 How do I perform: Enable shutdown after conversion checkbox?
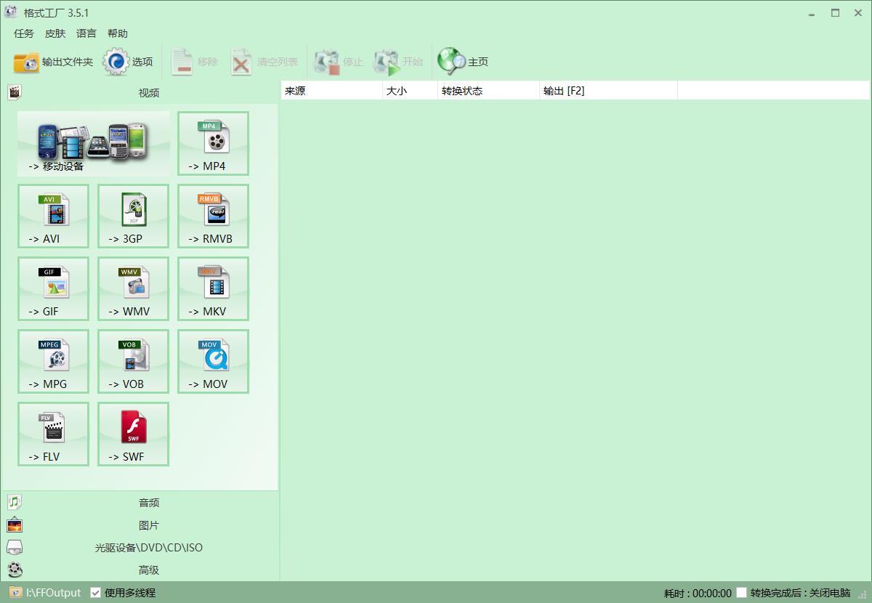pos(741,593)
